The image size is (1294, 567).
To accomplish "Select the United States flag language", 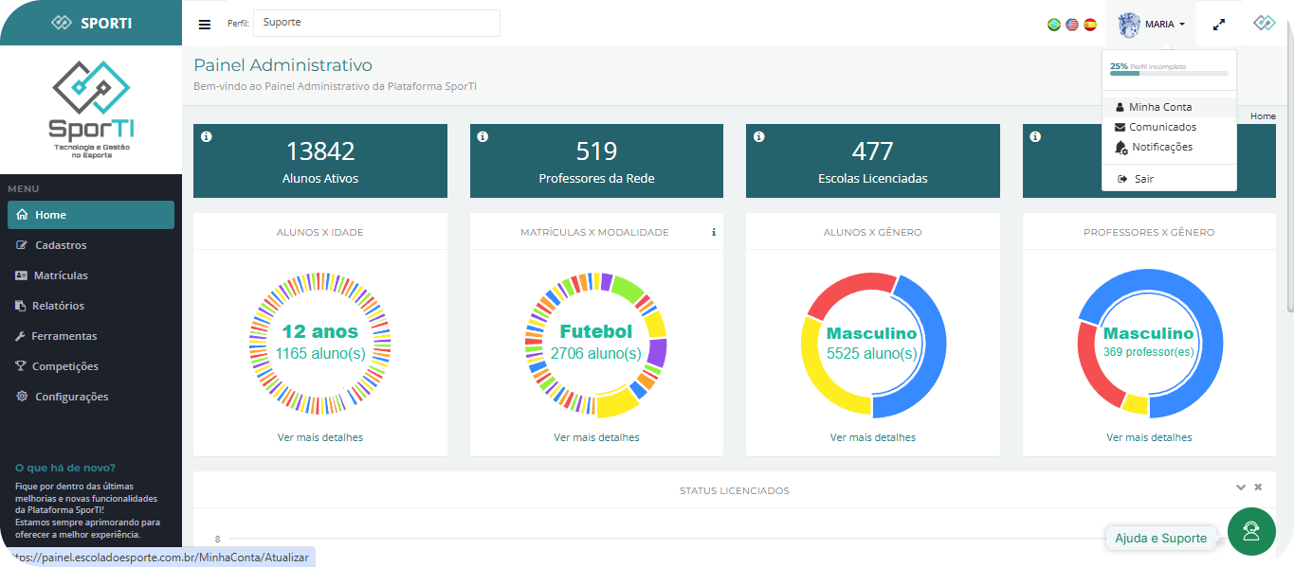I will point(1072,25).
